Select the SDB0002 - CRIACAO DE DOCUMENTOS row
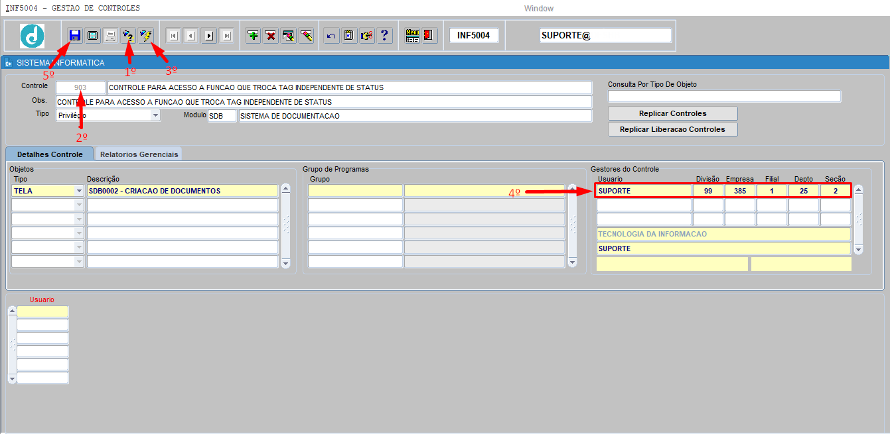 point(183,191)
